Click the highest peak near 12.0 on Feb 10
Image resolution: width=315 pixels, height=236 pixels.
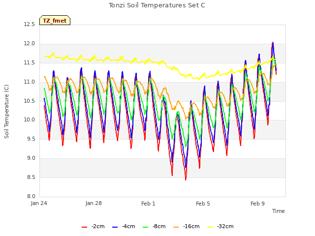click(273, 43)
